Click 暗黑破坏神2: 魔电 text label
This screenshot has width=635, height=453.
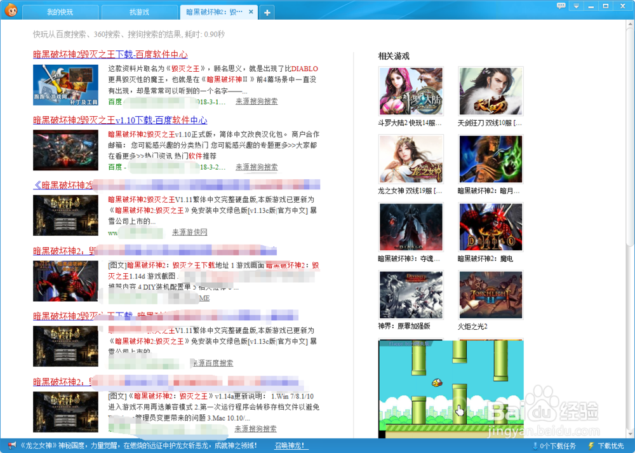(x=485, y=259)
